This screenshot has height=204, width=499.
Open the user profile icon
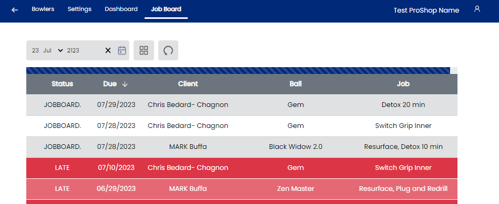(x=477, y=9)
